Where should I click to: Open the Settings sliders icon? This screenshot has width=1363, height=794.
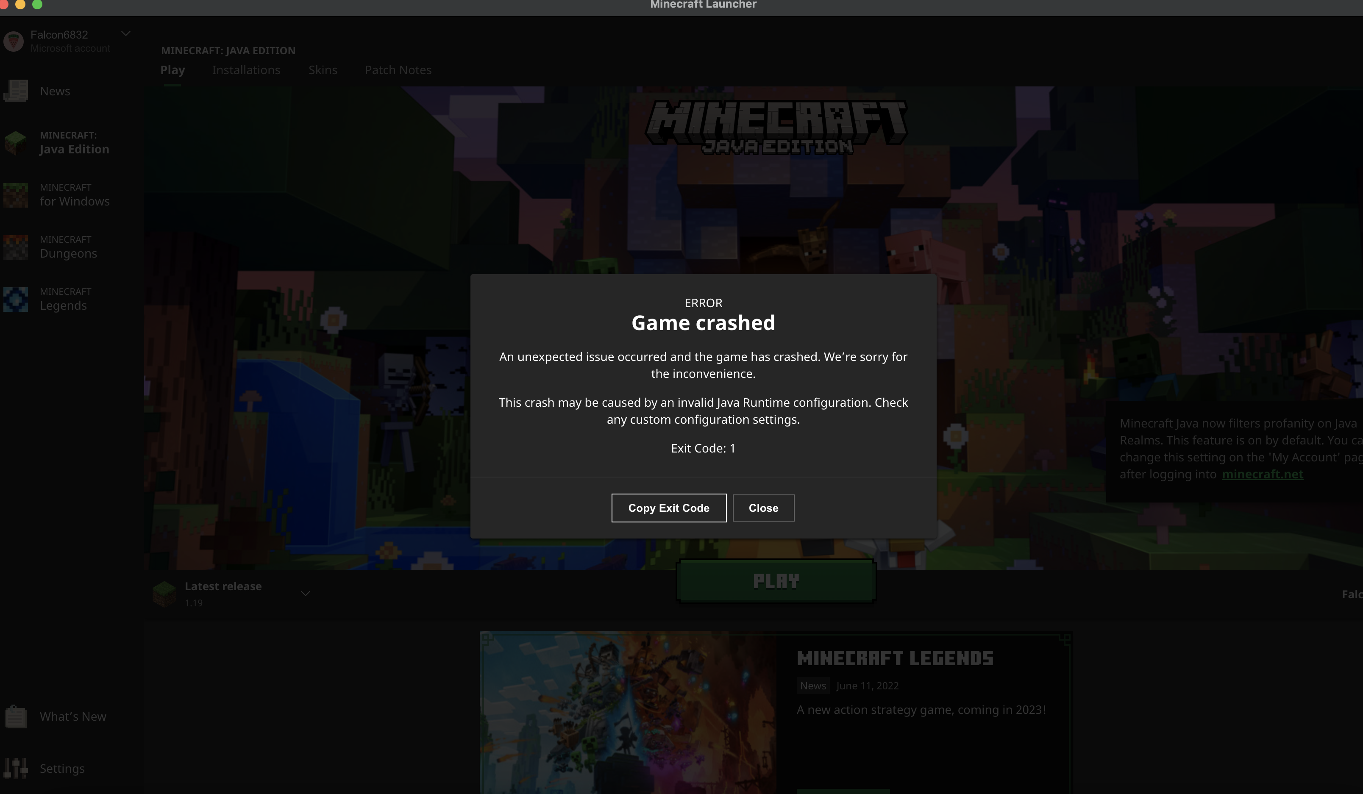(16, 768)
